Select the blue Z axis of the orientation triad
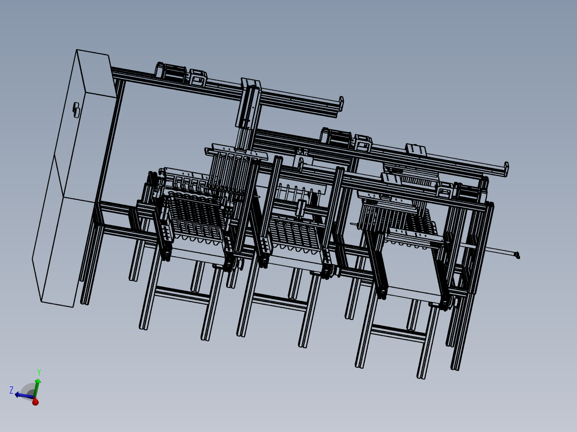577x432 pixels. (x=24, y=396)
